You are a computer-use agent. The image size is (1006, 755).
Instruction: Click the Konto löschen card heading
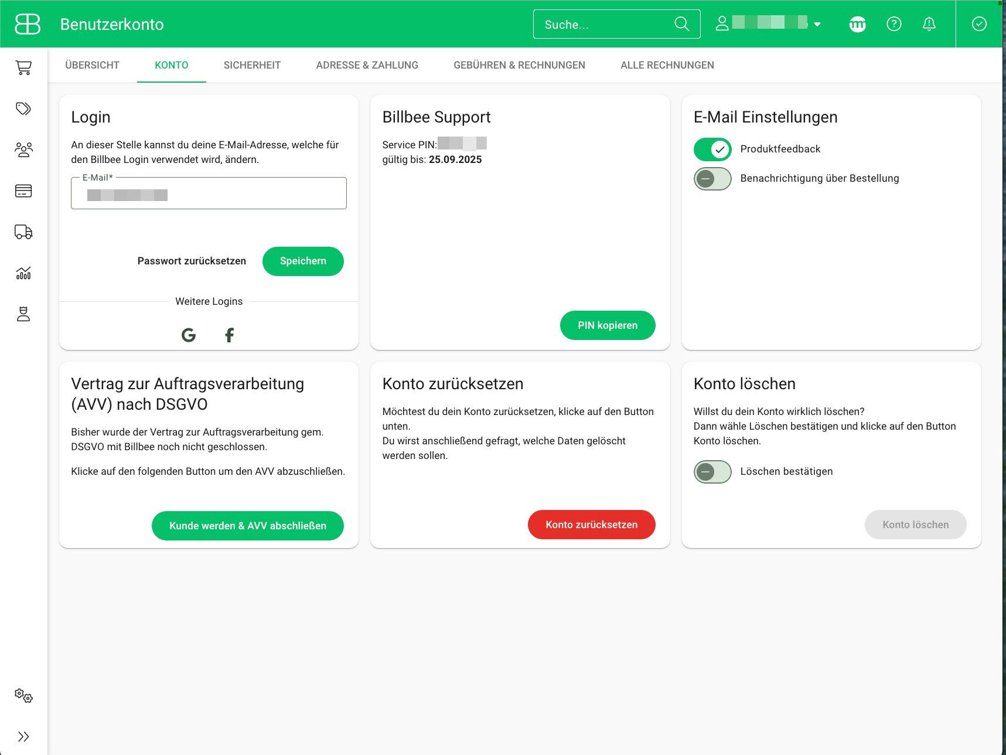(745, 384)
